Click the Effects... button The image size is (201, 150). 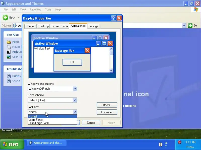[x=107, y=105]
